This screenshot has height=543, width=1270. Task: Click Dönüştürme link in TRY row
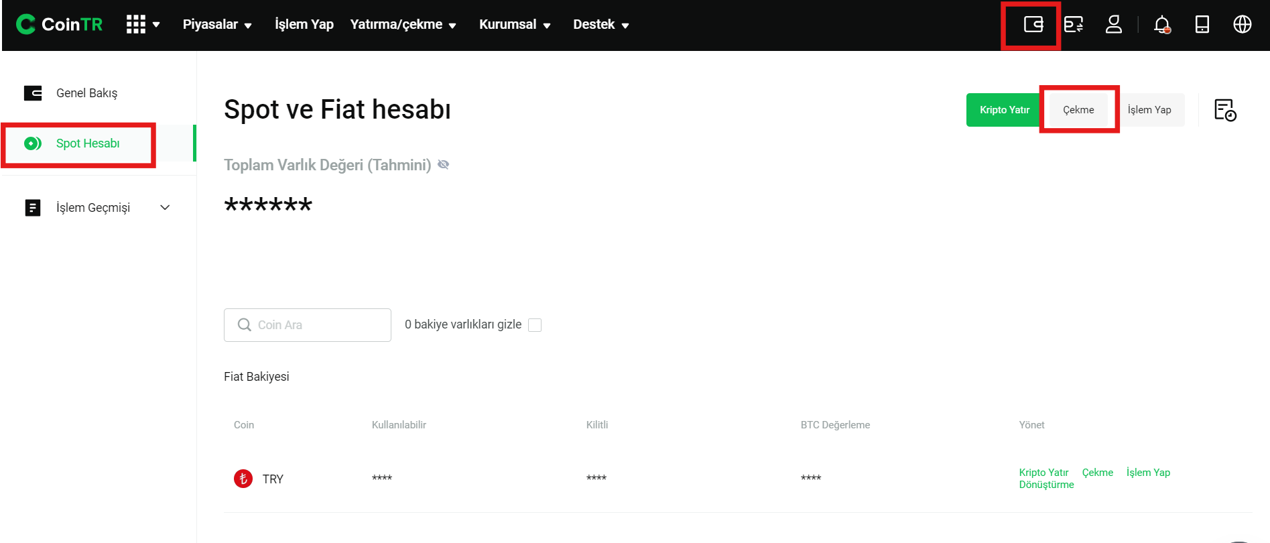[1046, 485]
